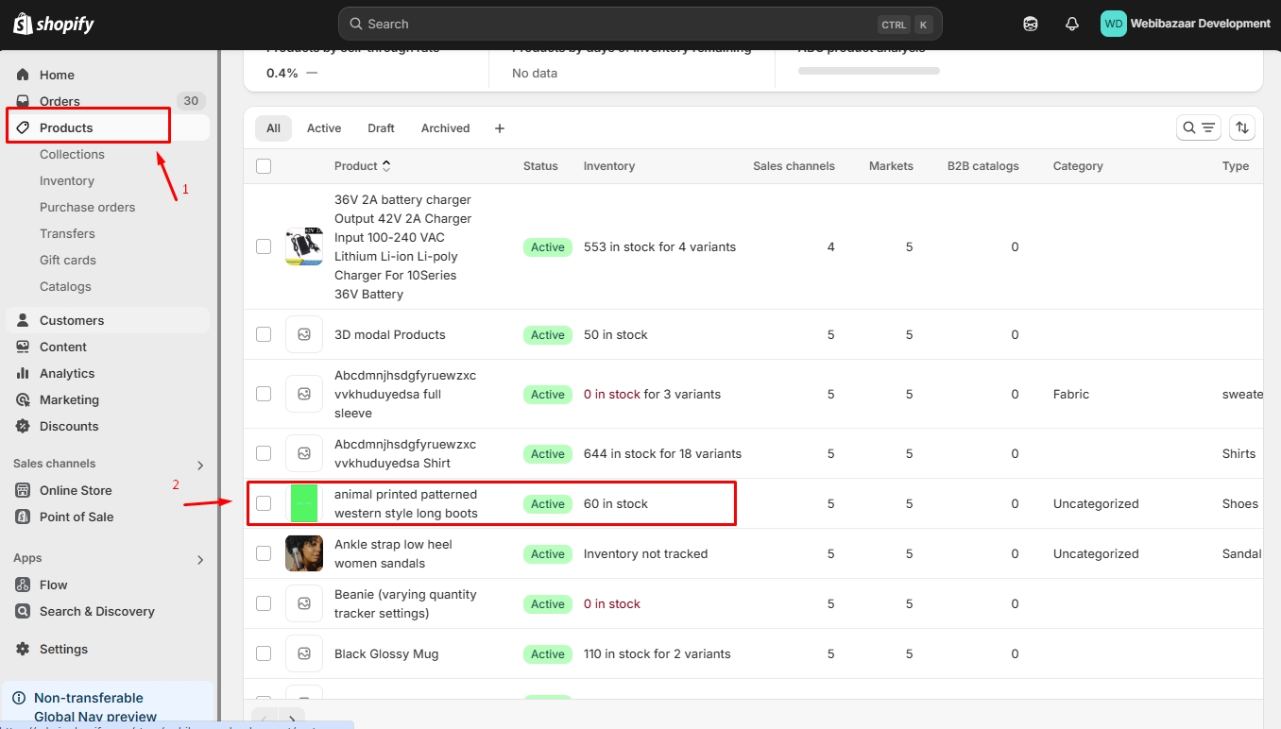Toggle the select-all products checkbox
Screen dimensions: 1281x729
(264, 166)
